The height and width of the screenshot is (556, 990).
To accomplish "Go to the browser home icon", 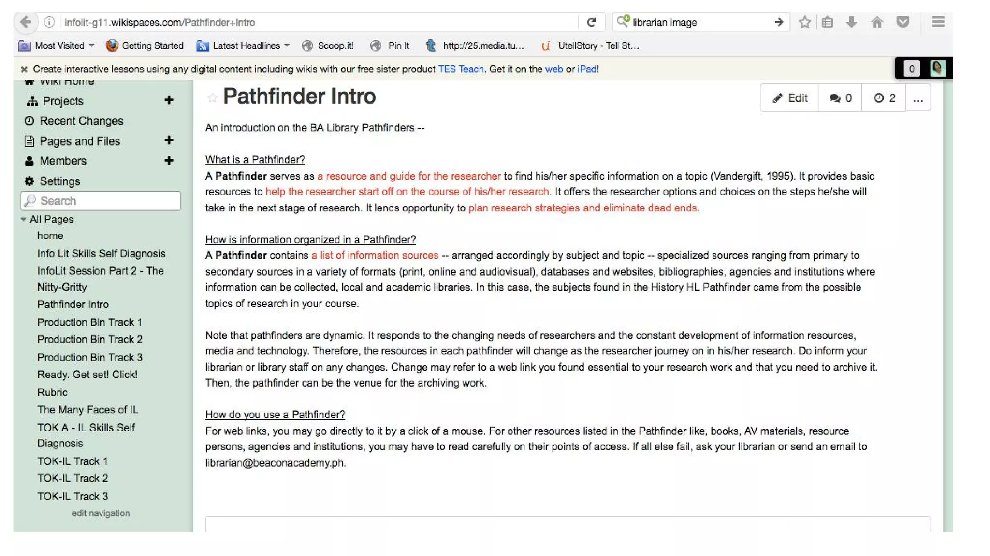I will coord(877,22).
